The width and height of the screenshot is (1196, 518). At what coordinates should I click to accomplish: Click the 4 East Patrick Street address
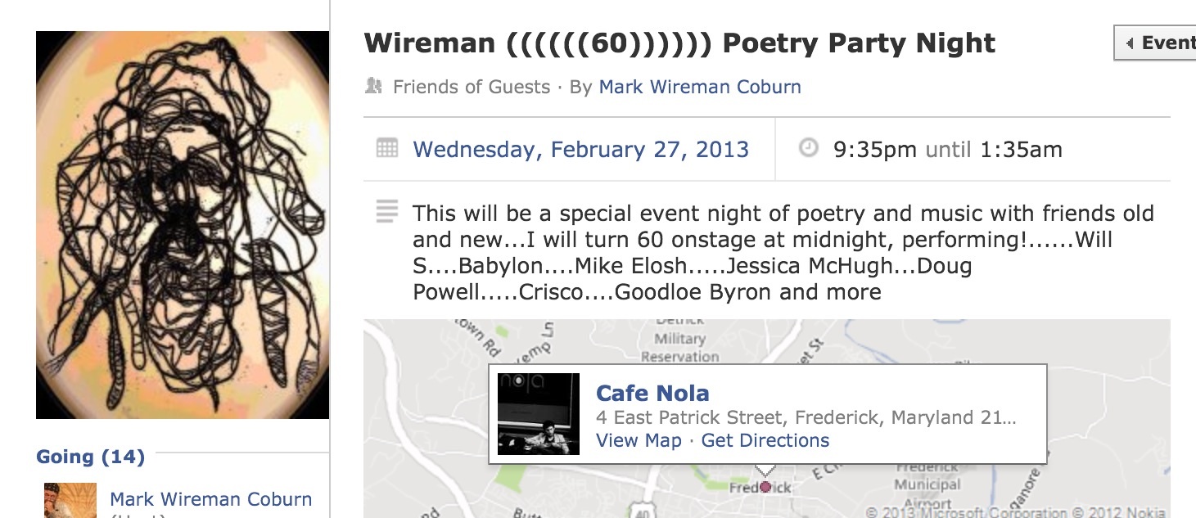tap(806, 417)
